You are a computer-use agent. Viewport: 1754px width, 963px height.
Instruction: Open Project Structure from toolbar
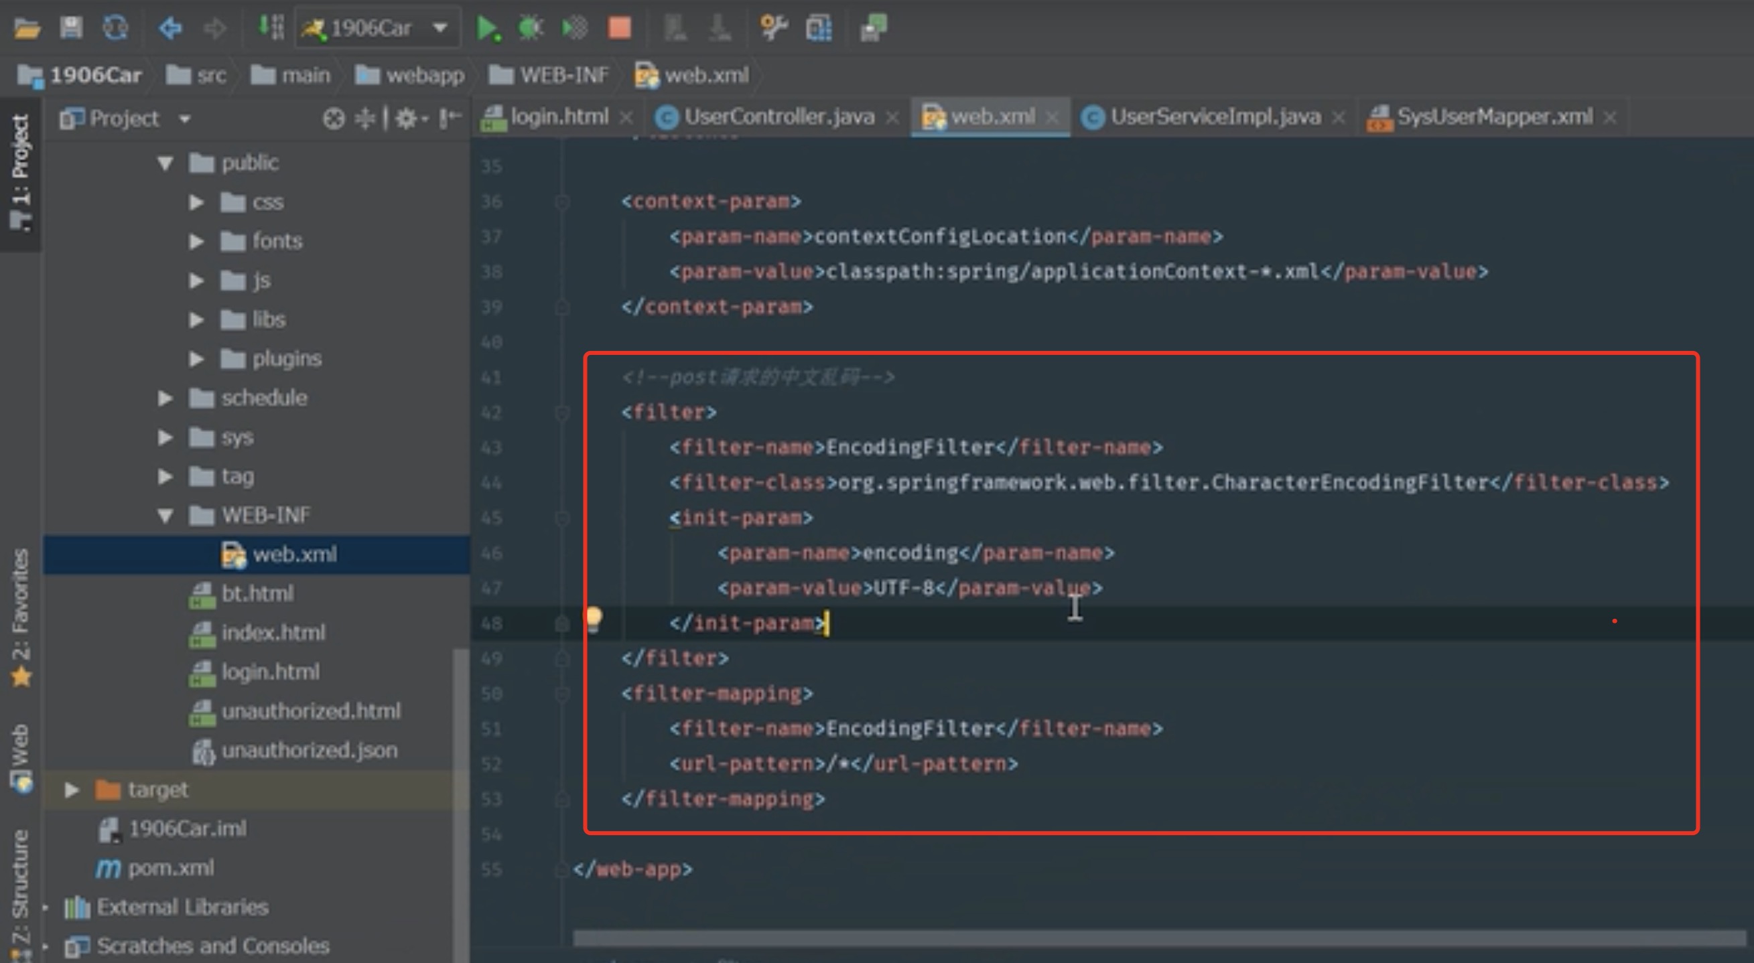819,28
